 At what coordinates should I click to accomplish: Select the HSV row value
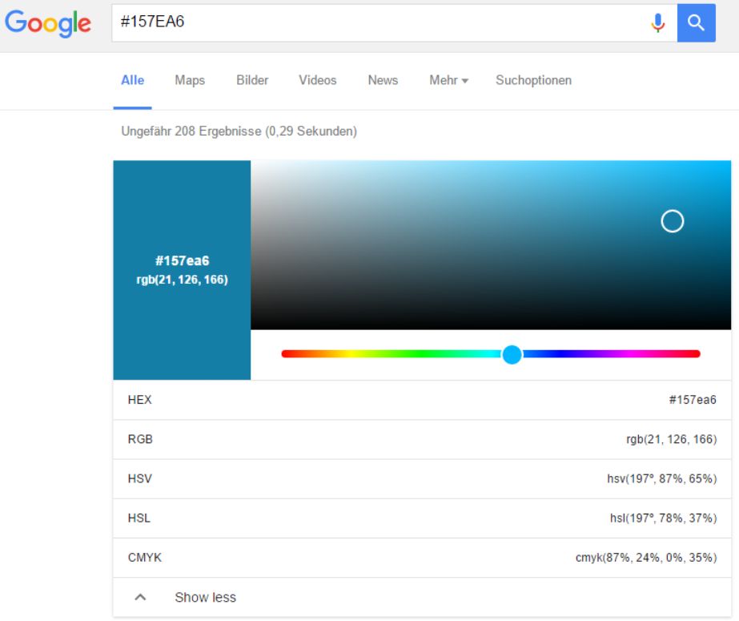pos(661,478)
